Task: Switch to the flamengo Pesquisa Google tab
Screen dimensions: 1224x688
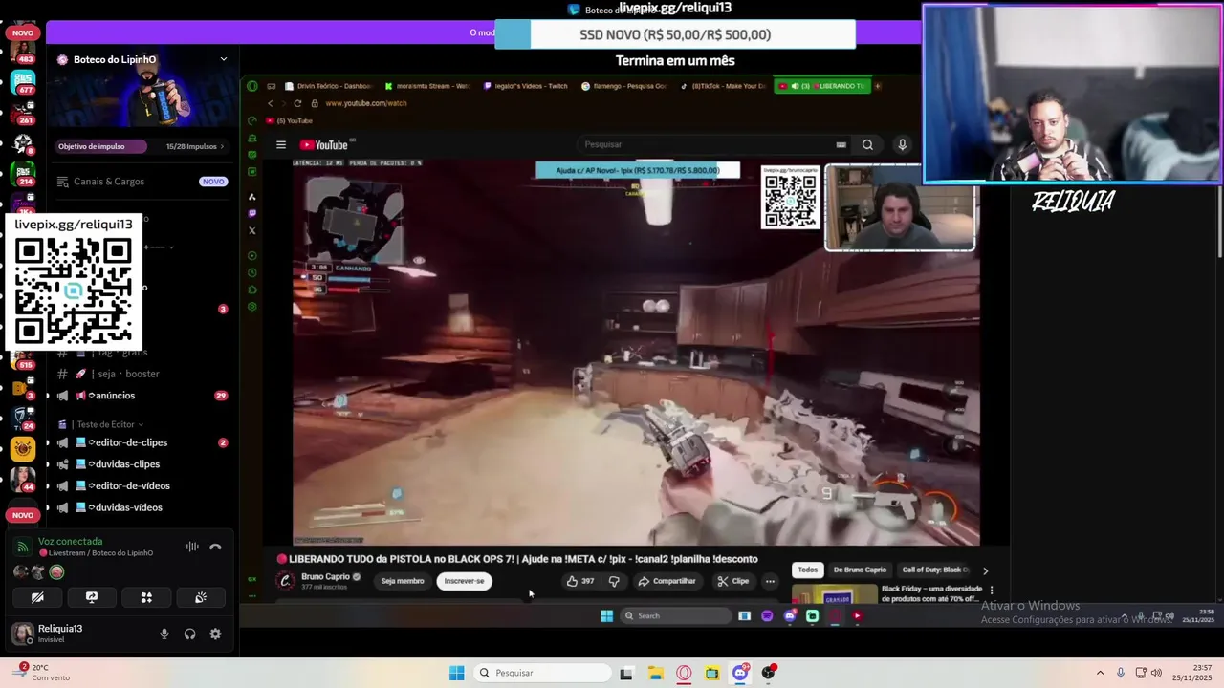Action: [x=623, y=86]
